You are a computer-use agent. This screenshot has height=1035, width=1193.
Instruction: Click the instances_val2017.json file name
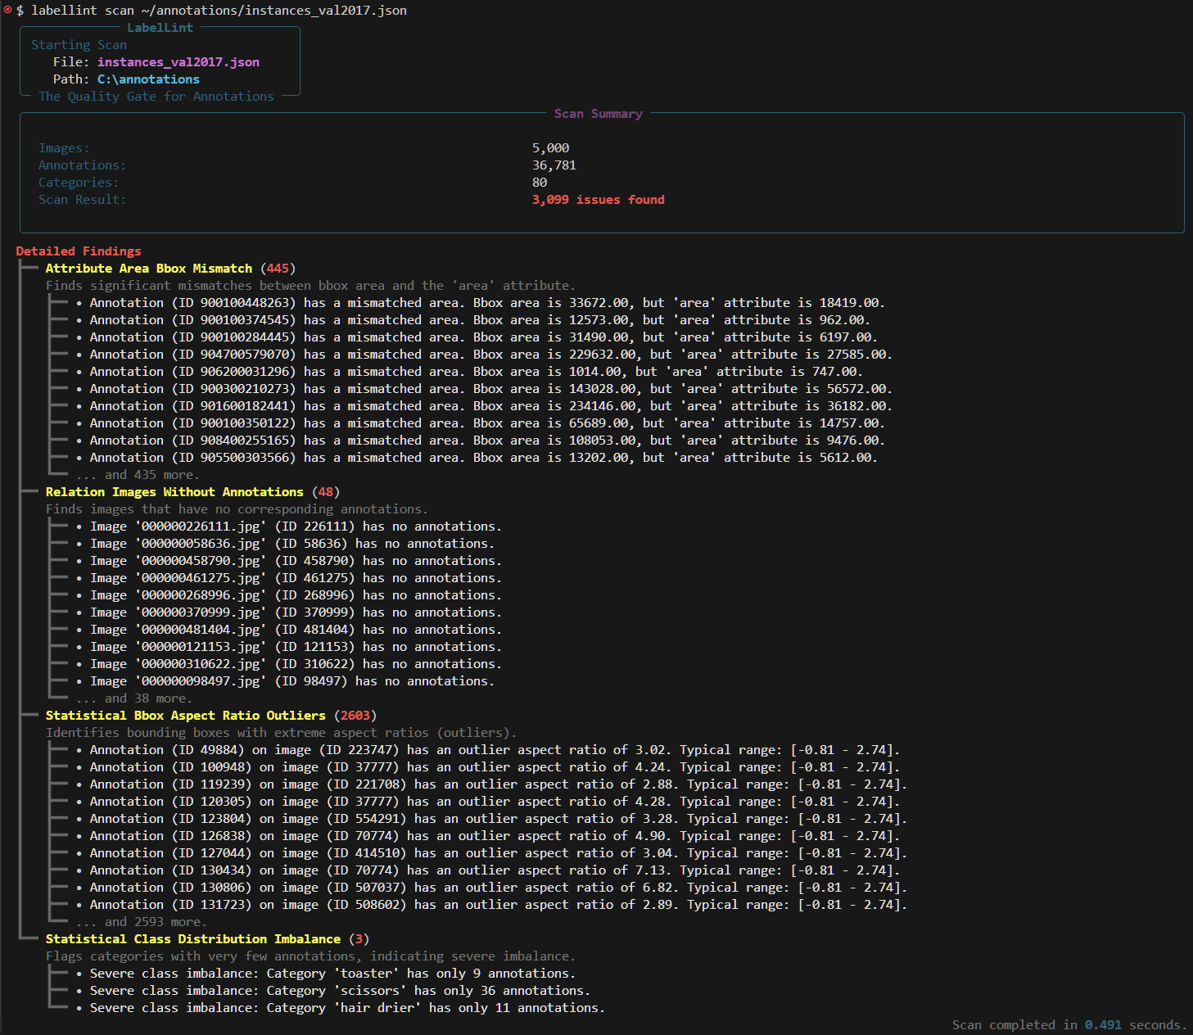(x=178, y=62)
